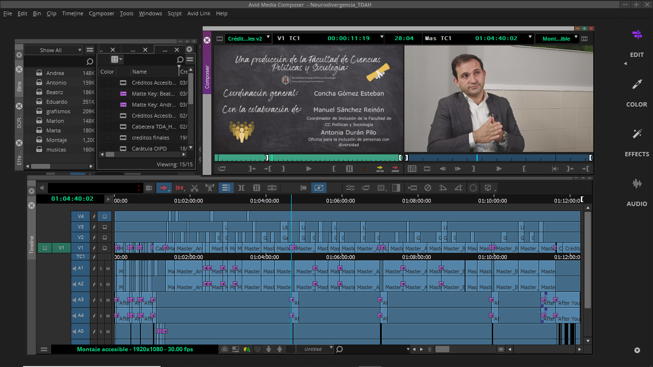Play the record monitor sequence
The image size is (653, 367).
pyautogui.click(x=499, y=169)
